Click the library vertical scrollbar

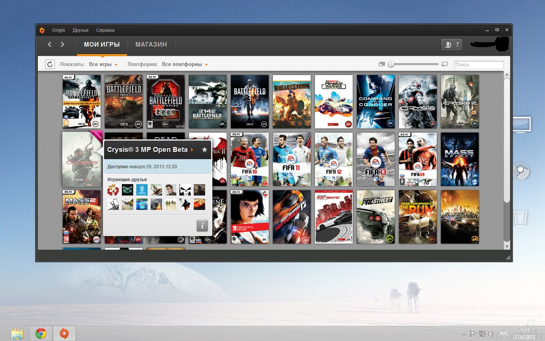pyautogui.click(x=507, y=160)
